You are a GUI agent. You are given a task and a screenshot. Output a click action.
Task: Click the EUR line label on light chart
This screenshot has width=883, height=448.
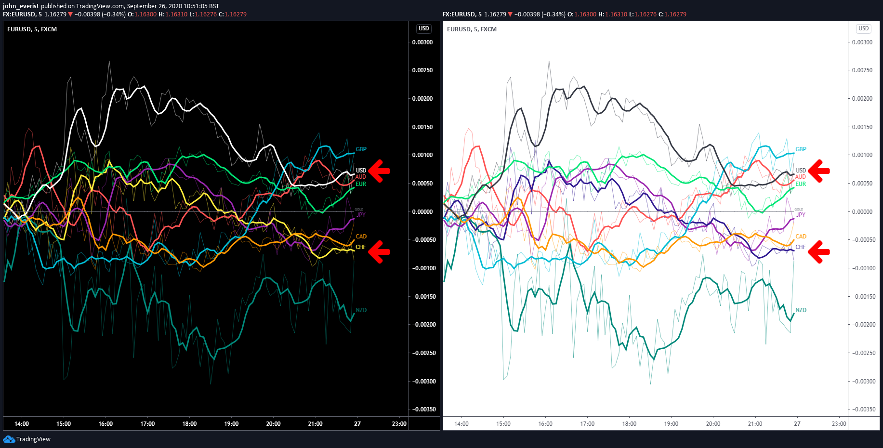801,184
